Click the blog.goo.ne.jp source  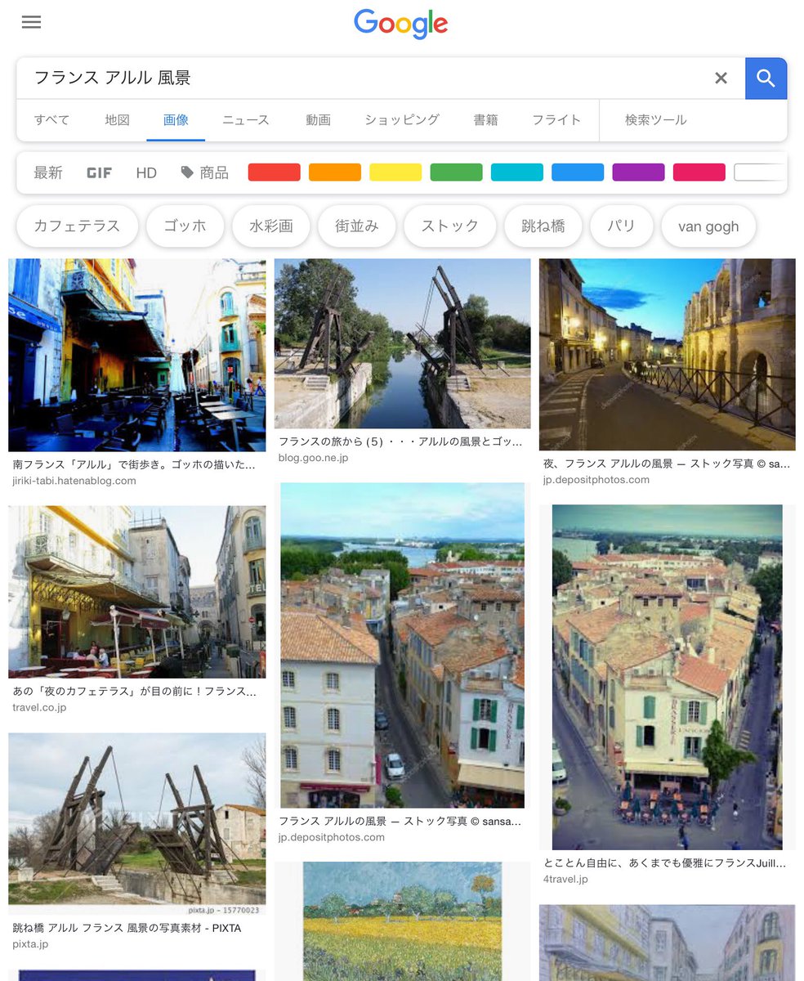[x=313, y=458]
